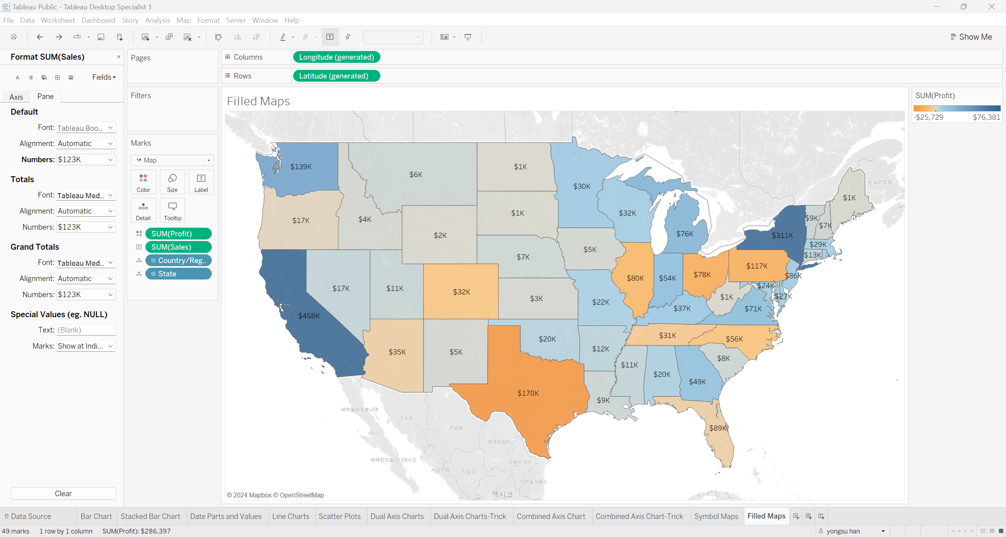Click the SUM(Profit) color legend gradient
This screenshot has width=1006, height=537.
(957, 108)
